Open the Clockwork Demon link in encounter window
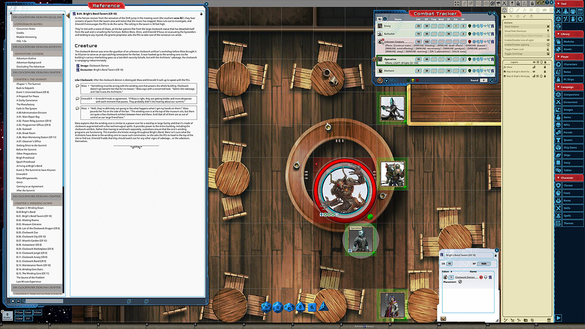 (464, 277)
